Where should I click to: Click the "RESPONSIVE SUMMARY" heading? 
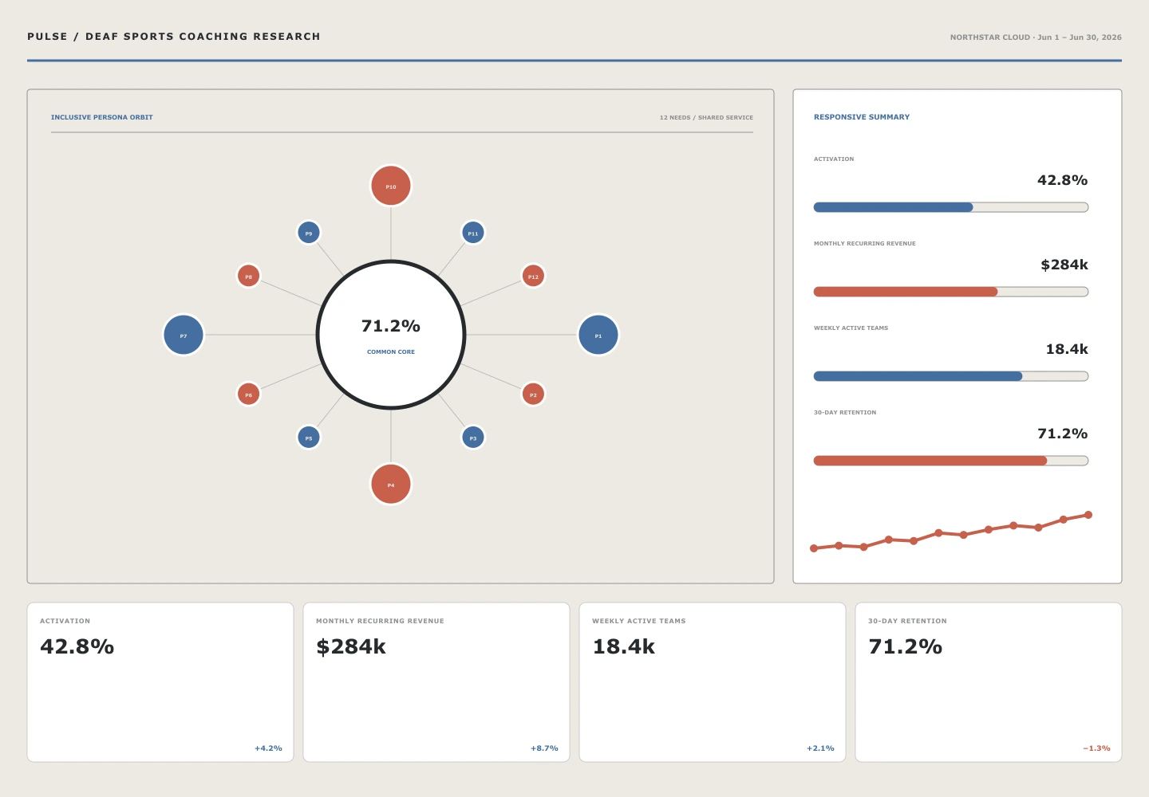click(x=862, y=117)
